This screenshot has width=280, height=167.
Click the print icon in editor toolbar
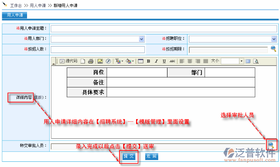[x=91, y=61]
